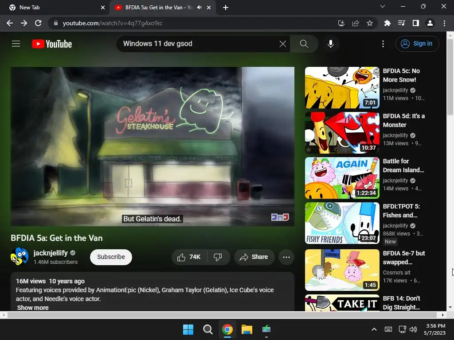The width and height of the screenshot is (454, 340).
Task: Click share this page icon
Action: pos(355,23)
